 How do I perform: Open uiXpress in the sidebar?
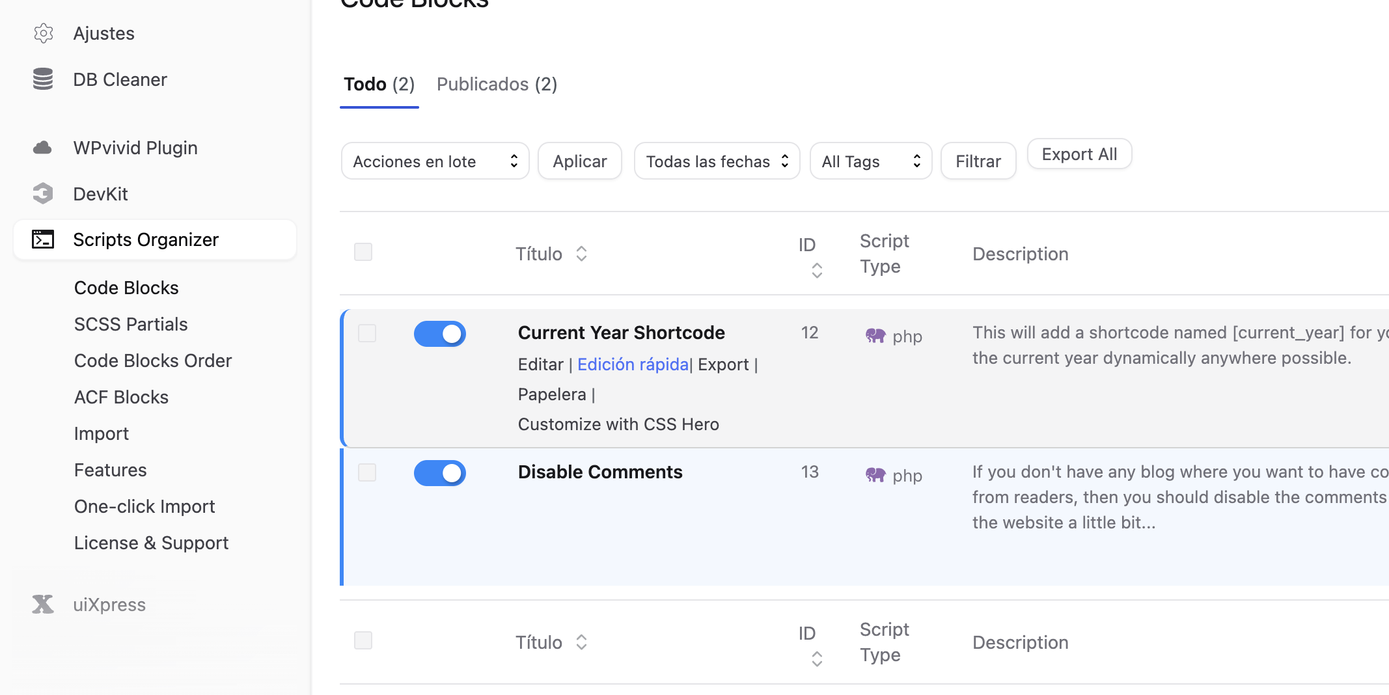pos(109,605)
